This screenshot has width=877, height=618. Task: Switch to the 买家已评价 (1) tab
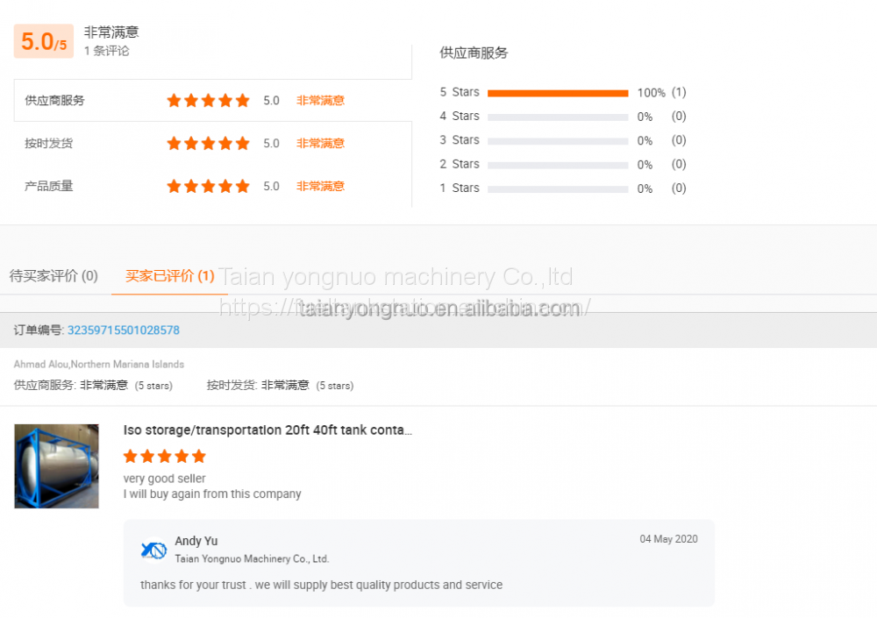pyautogui.click(x=169, y=276)
